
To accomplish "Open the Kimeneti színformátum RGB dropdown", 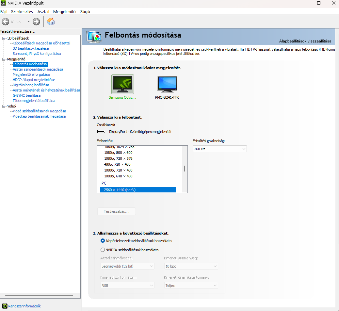I will (x=127, y=286).
